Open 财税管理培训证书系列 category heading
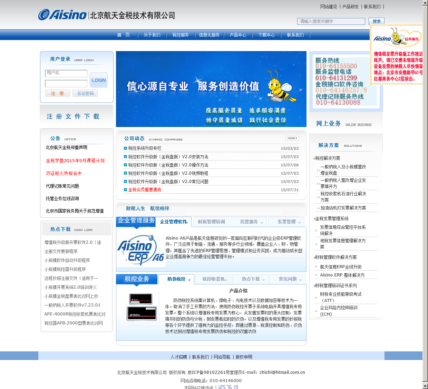This screenshot has width=428, height=389. click(x=336, y=285)
